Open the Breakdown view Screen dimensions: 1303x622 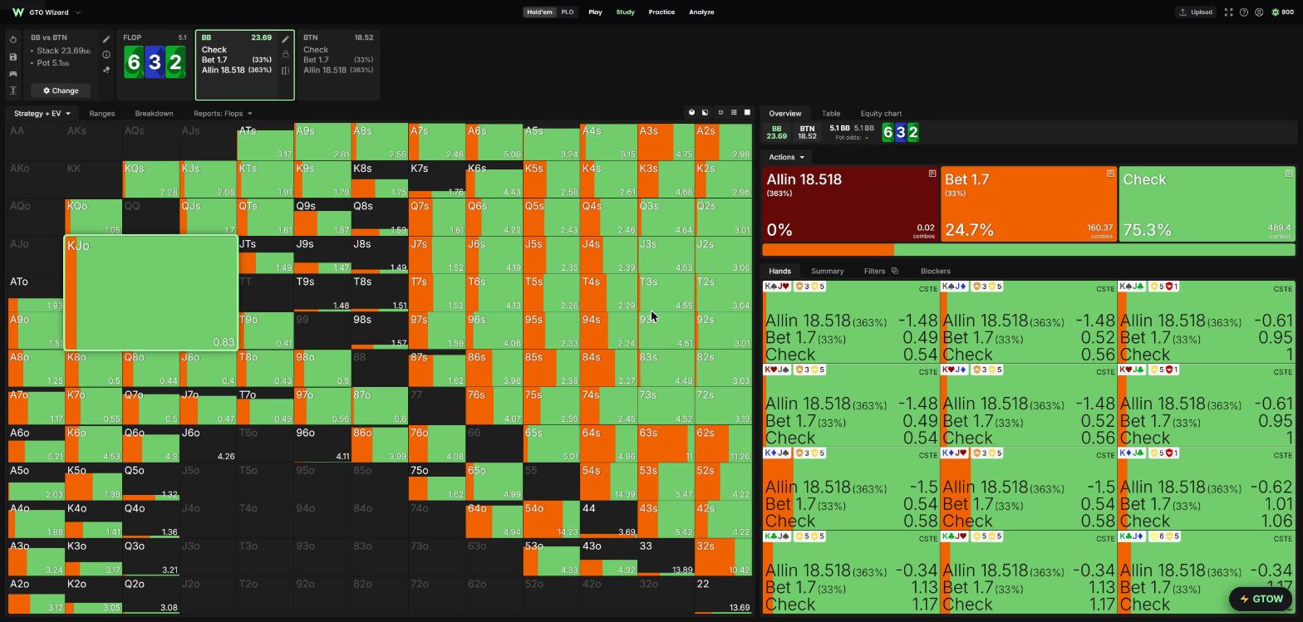pos(154,114)
